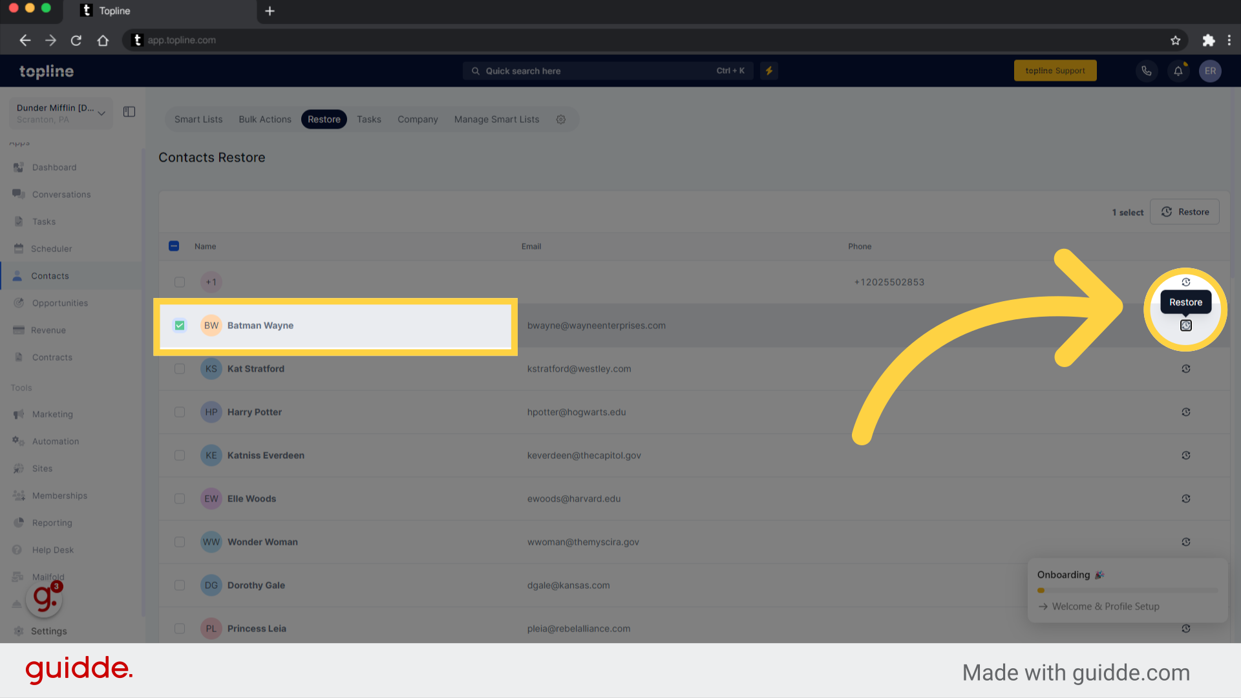The image size is (1241, 698).
Task: Focus the Quick search here field
Action: pos(608,71)
